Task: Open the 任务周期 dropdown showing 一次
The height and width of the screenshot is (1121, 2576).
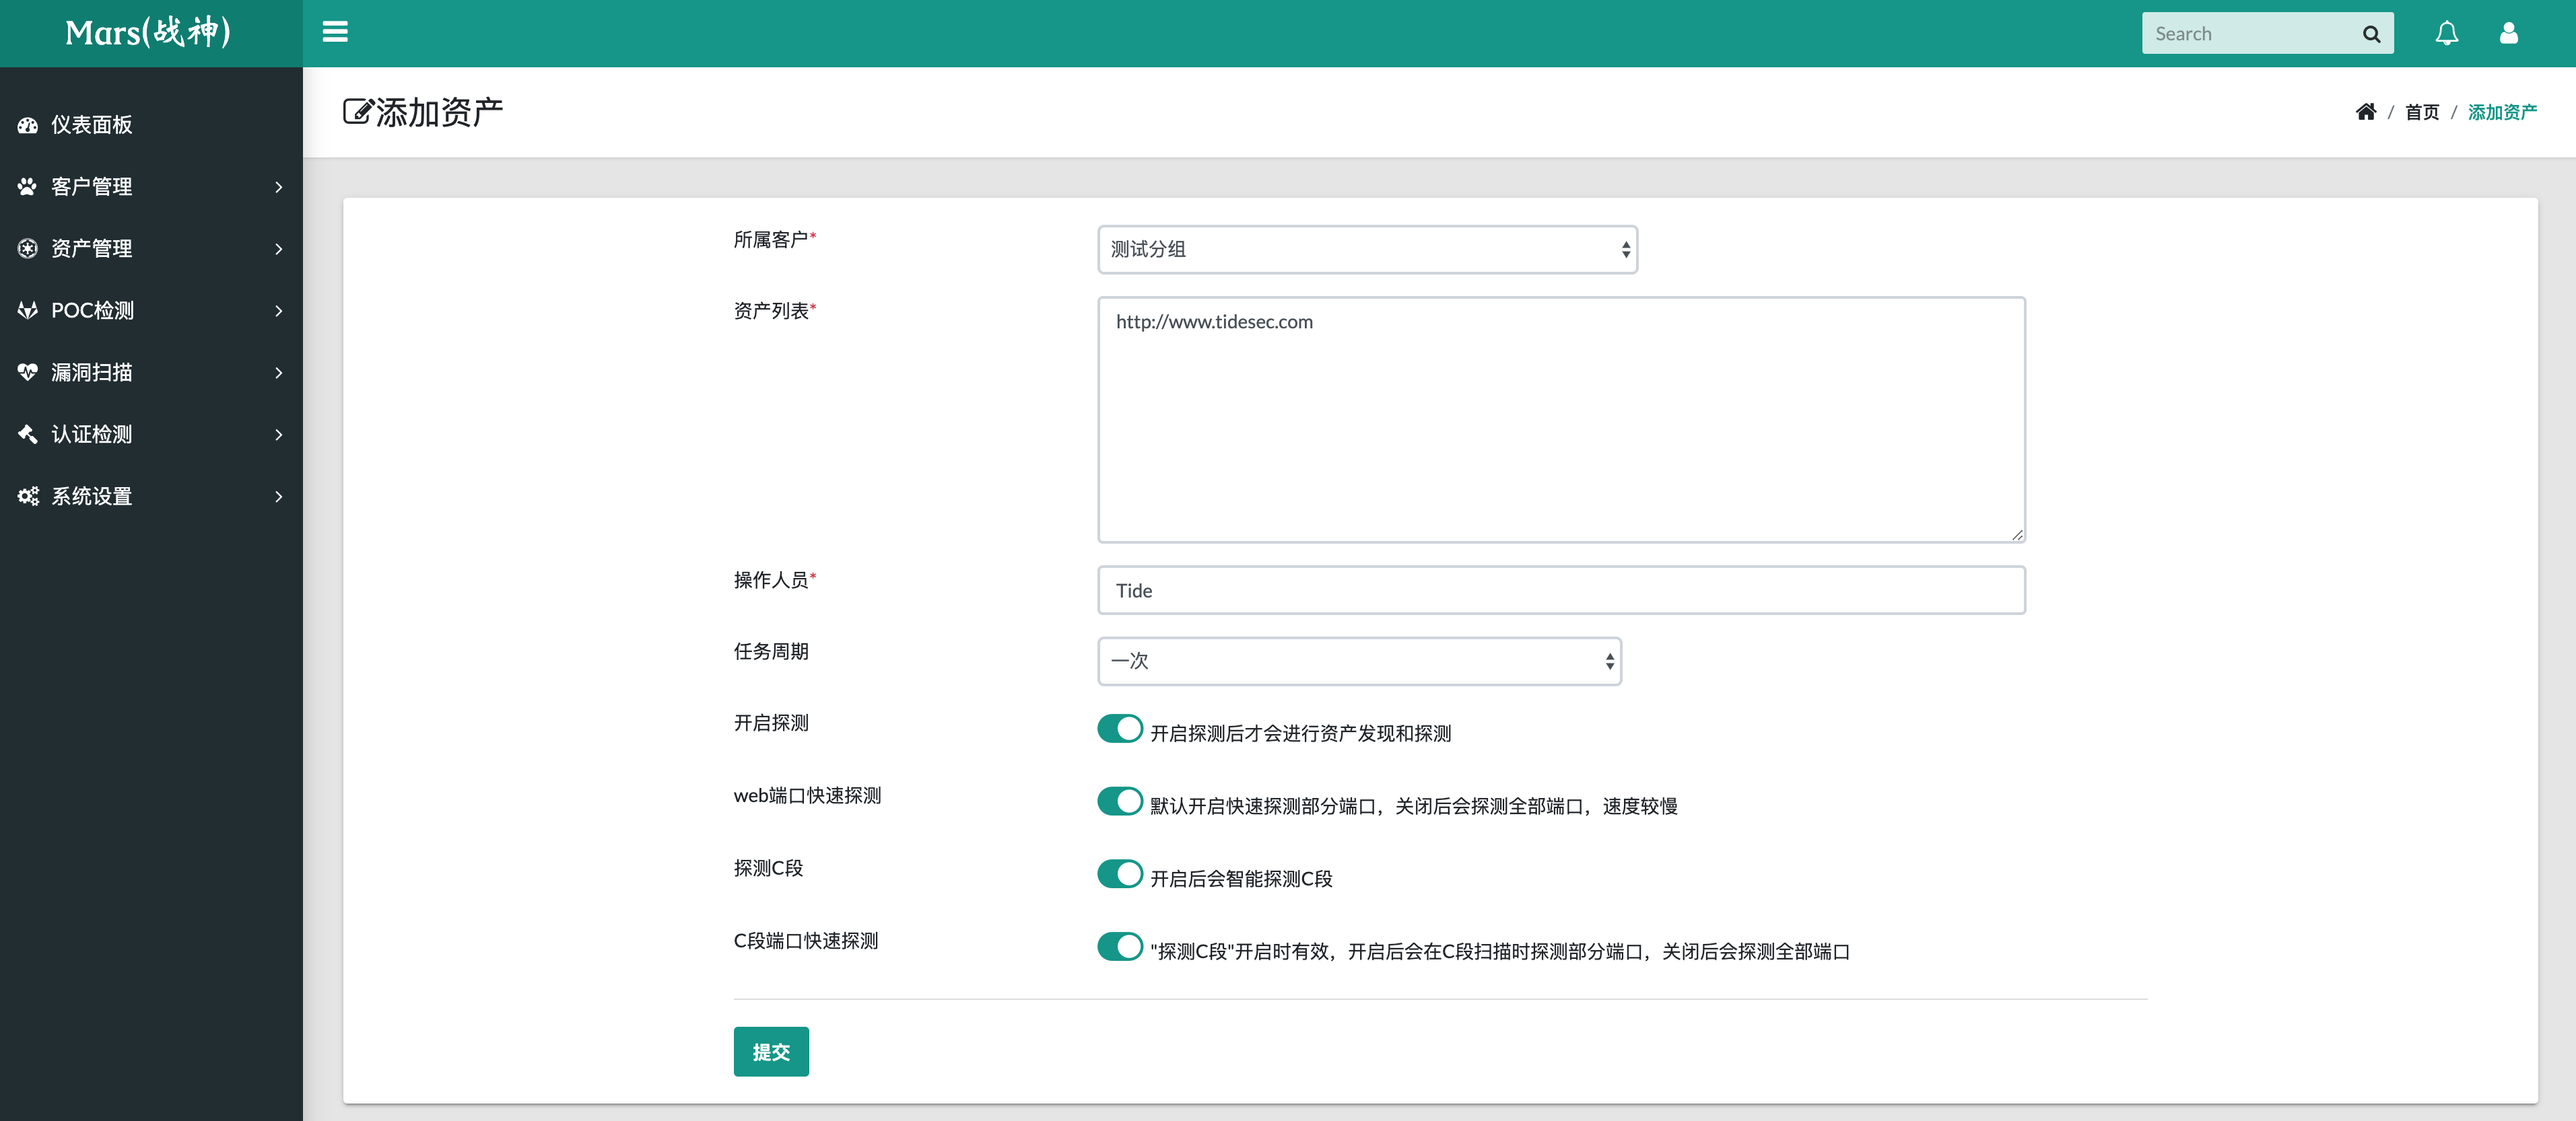Action: tap(1358, 661)
